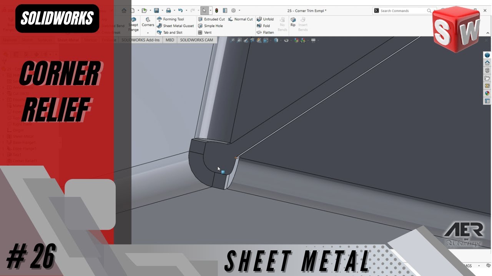The width and height of the screenshot is (492, 276).
Task: Switch to the SOLIDWORKS Add-Ins tab
Action: click(140, 40)
